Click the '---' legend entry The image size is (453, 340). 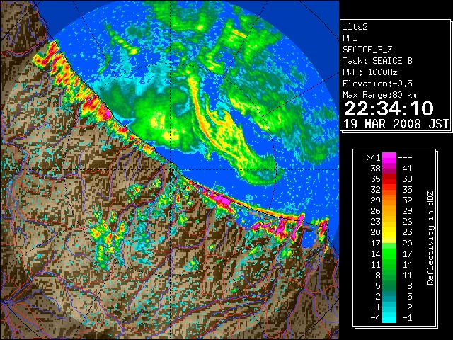click(405, 158)
